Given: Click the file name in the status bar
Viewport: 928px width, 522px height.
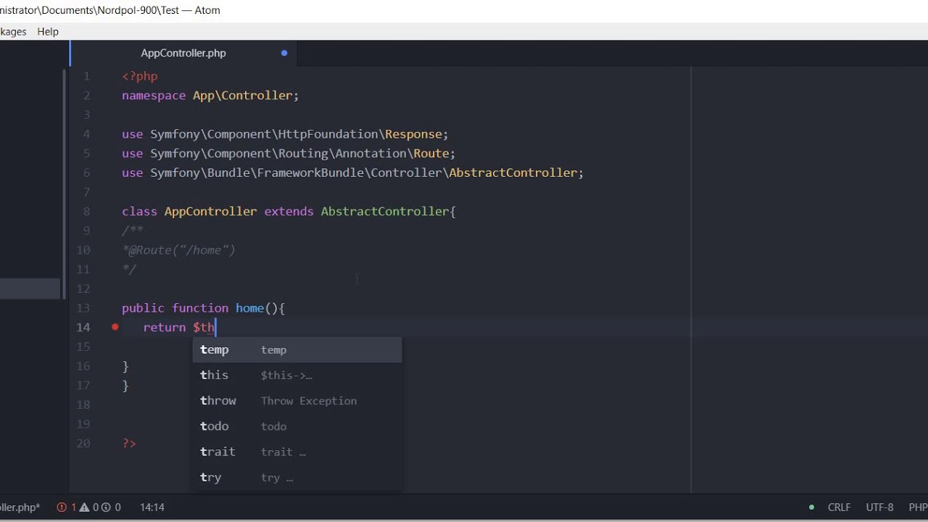Looking at the screenshot, I should click(x=20, y=507).
